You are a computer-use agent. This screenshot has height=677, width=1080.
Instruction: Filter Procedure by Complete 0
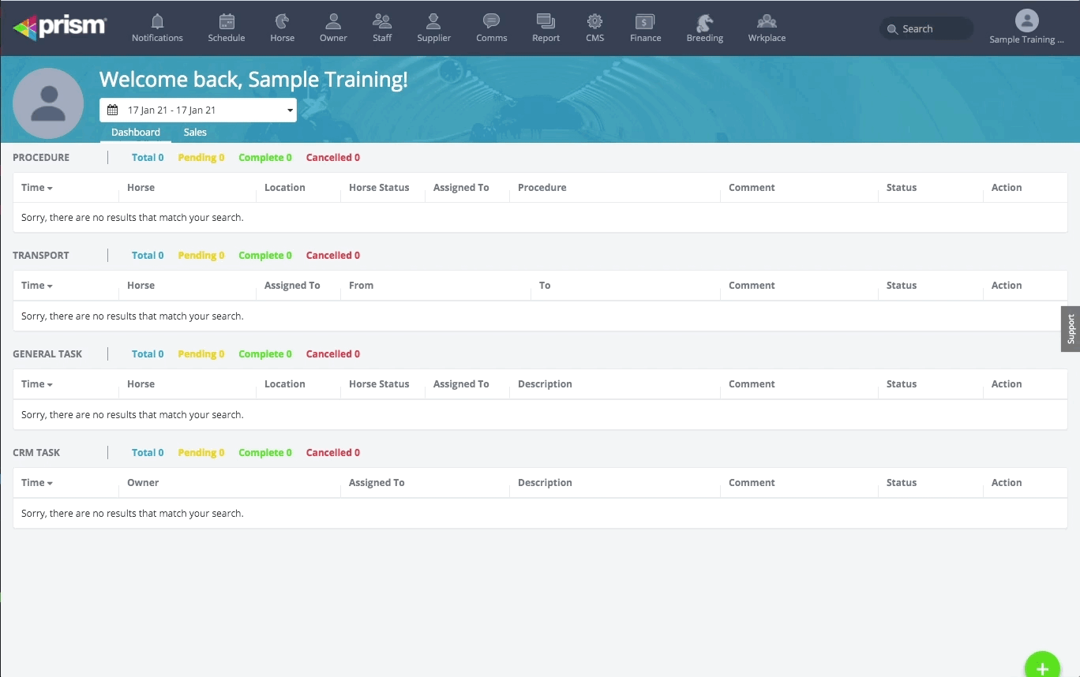(x=265, y=158)
